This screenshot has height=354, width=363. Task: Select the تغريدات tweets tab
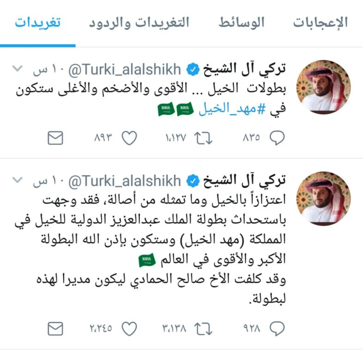pos(38,23)
